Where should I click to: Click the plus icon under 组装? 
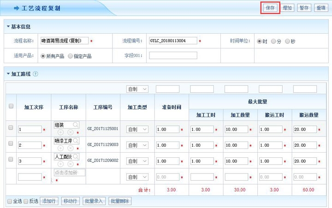pyautogui.click(x=60, y=132)
